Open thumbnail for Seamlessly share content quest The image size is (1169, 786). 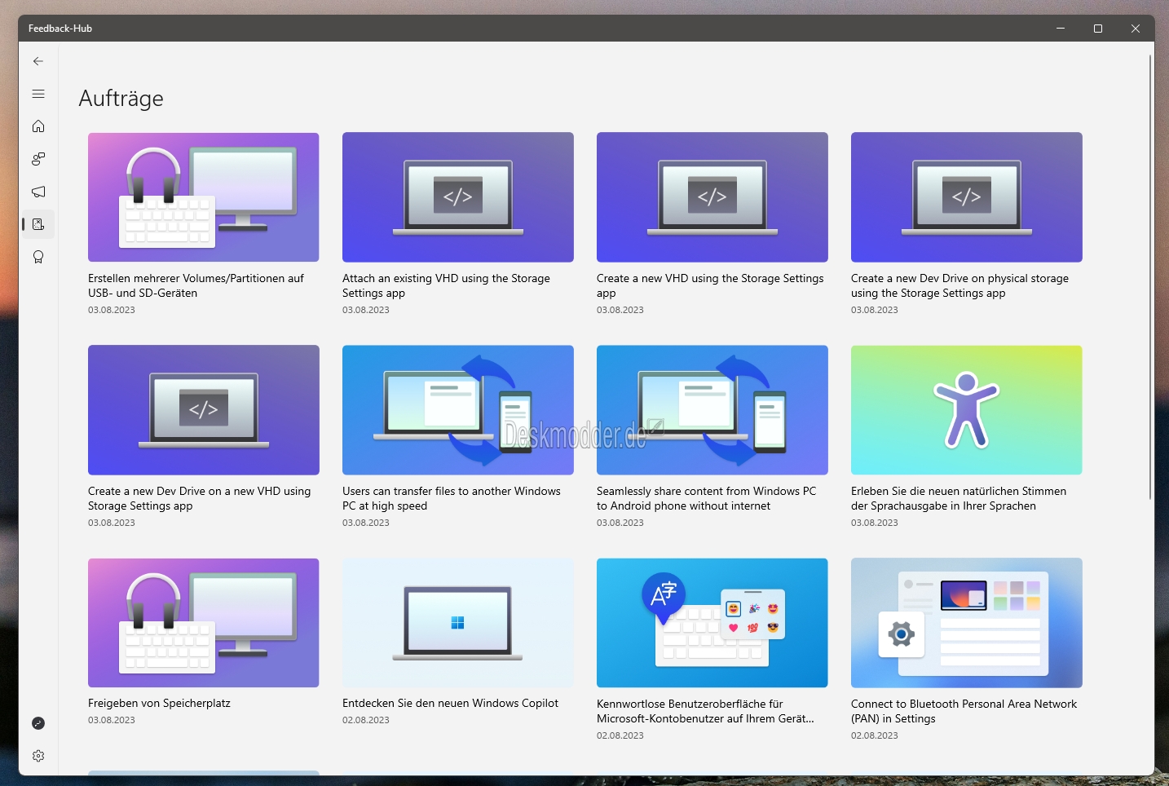point(712,410)
